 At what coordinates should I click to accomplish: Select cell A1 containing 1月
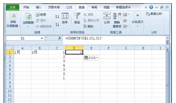[22, 52]
